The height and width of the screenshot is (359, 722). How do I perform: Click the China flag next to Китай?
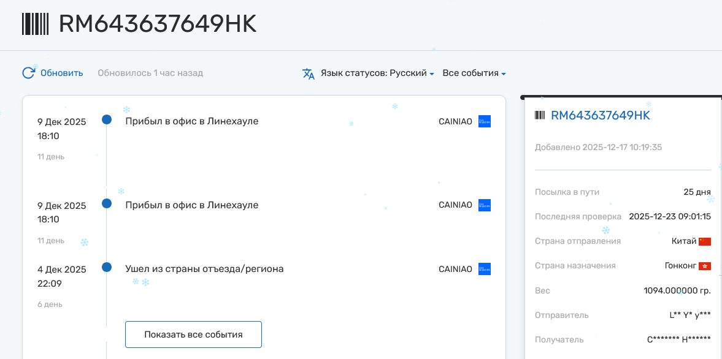pos(704,241)
